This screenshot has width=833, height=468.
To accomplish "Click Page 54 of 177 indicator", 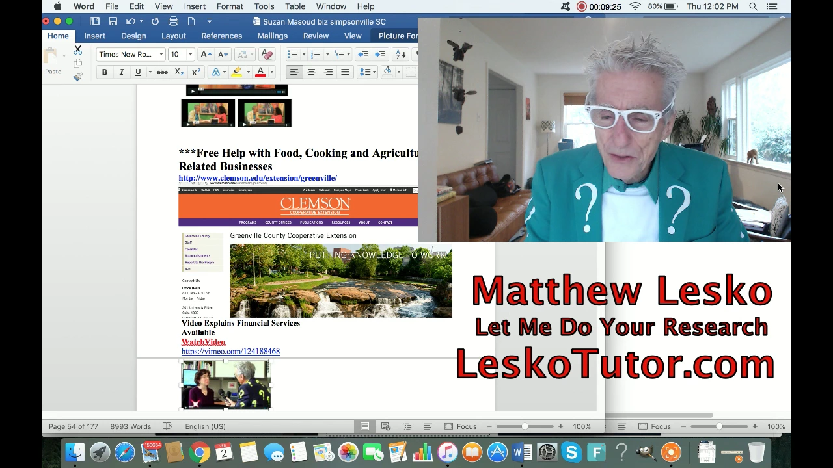I will pyautogui.click(x=73, y=426).
